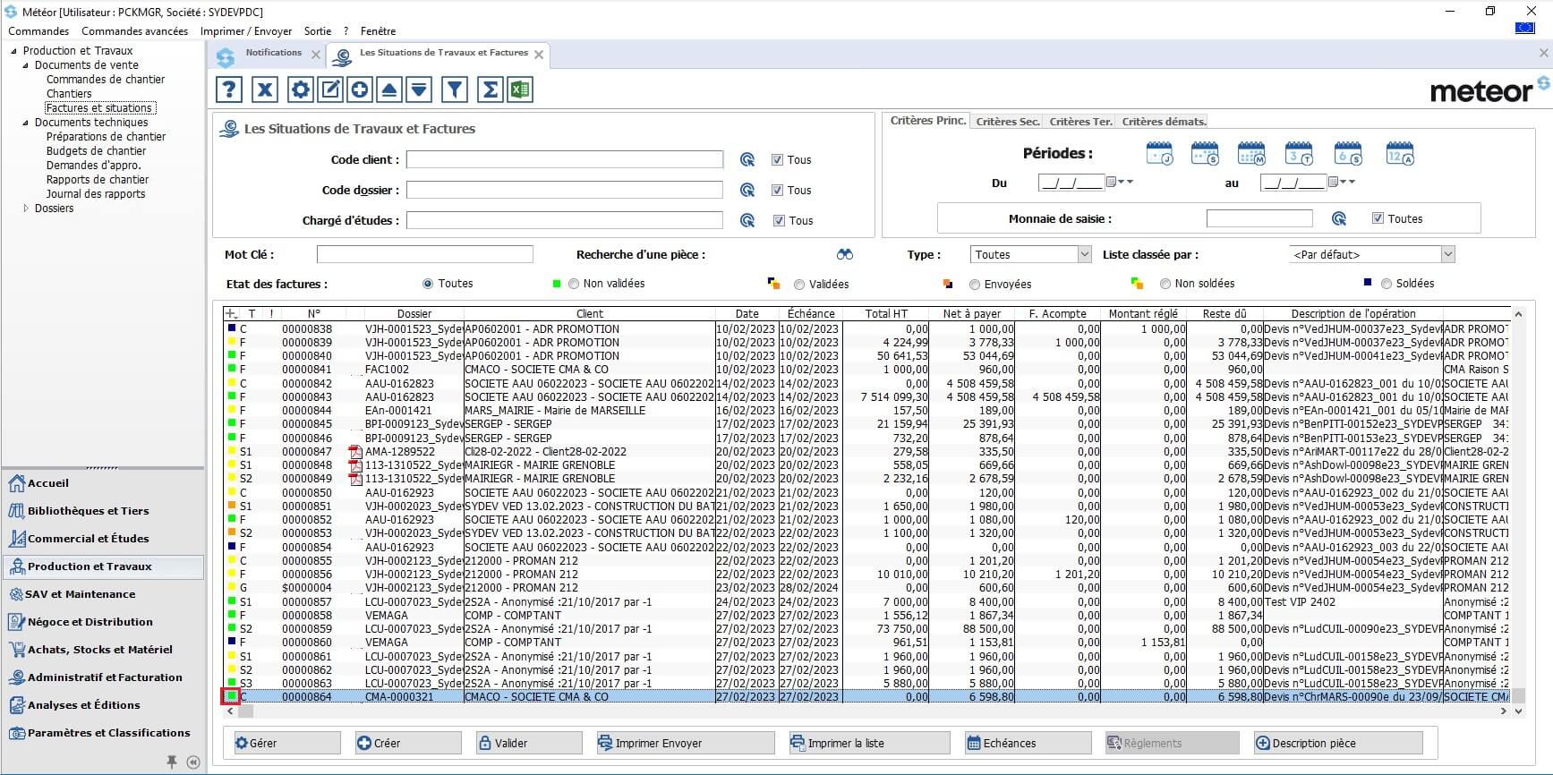Open the Imprimer / Envoyer menu
The width and height of the screenshot is (1553, 775).
point(246,31)
